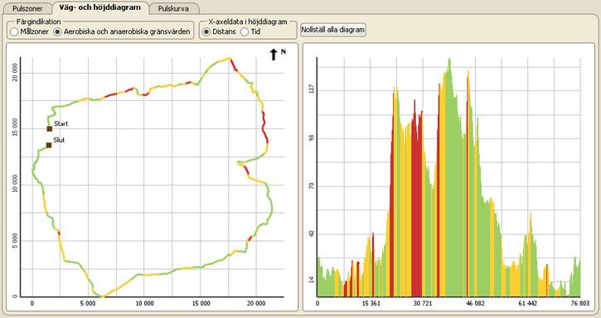Click the Start marker on the route map
The height and width of the screenshot is (318, 601).
point(50,128)
